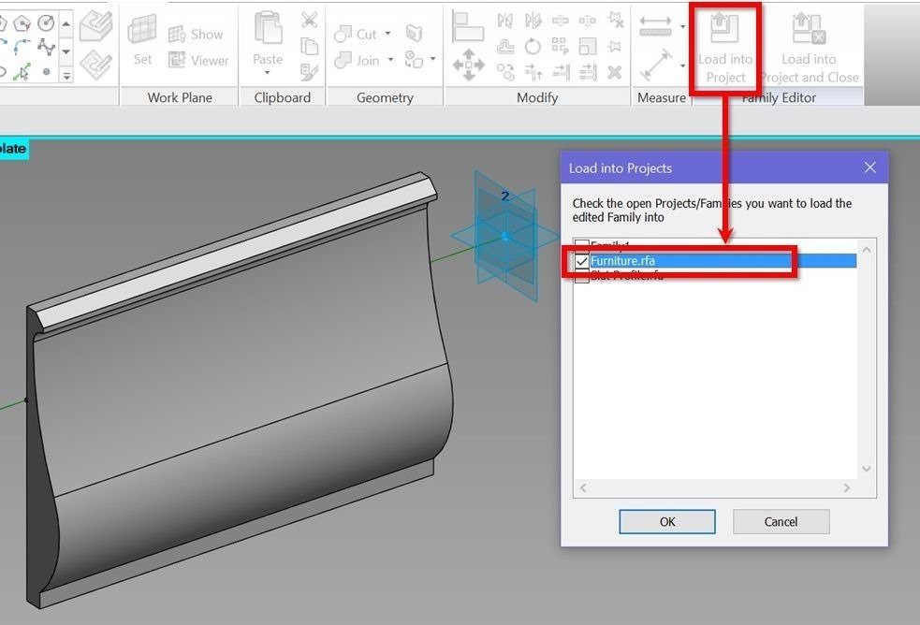Close the Load into Projects dialog
This screenshot has width=920, height=625.
point(870,167)
